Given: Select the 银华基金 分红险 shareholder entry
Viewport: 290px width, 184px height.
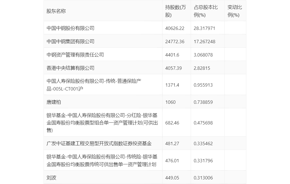Looking at the screenshot, I should [x=102, y=123].
